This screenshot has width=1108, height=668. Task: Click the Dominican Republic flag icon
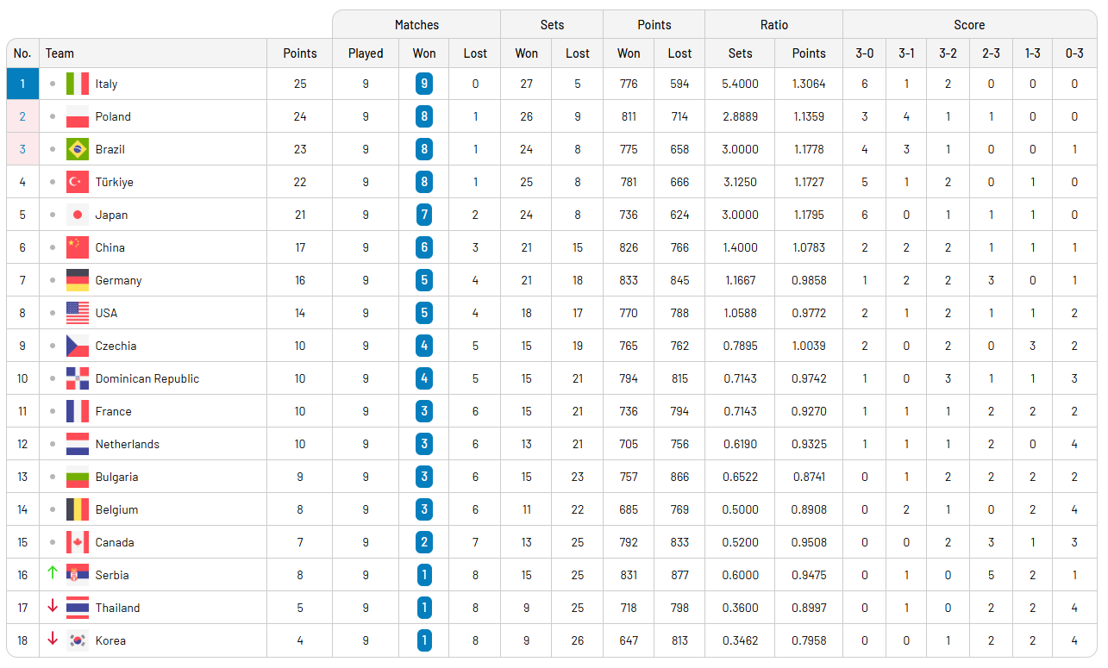[x=78, y=378]
